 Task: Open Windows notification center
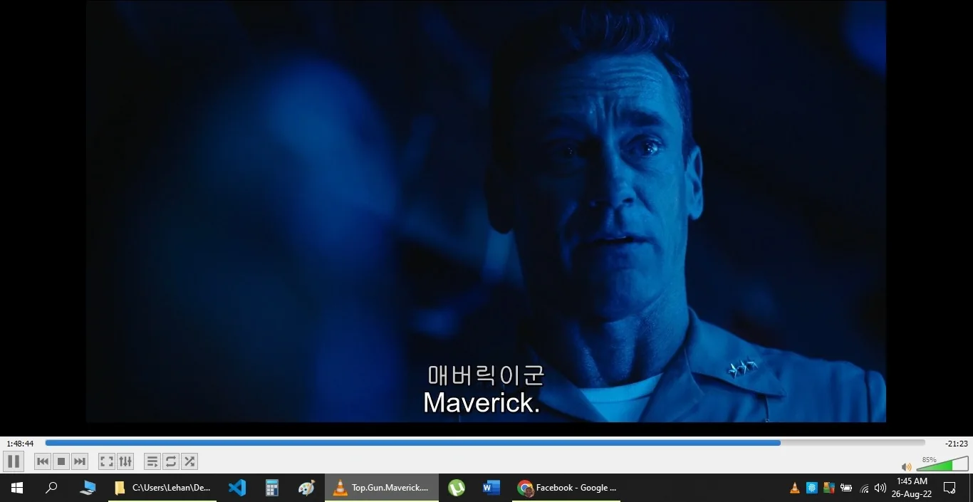949,488
